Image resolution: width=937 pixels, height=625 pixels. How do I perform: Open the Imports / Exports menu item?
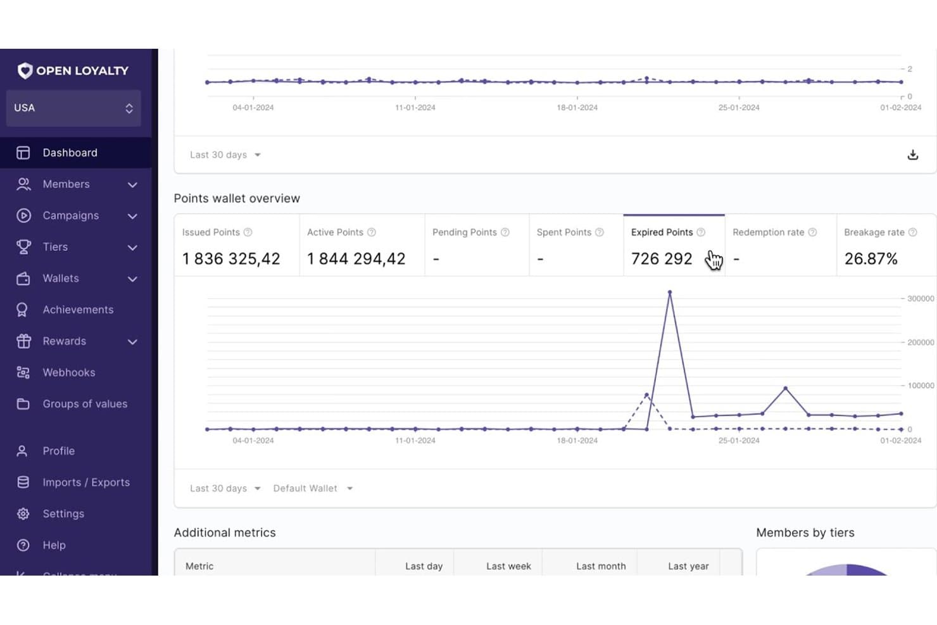(x=86, y=483)
